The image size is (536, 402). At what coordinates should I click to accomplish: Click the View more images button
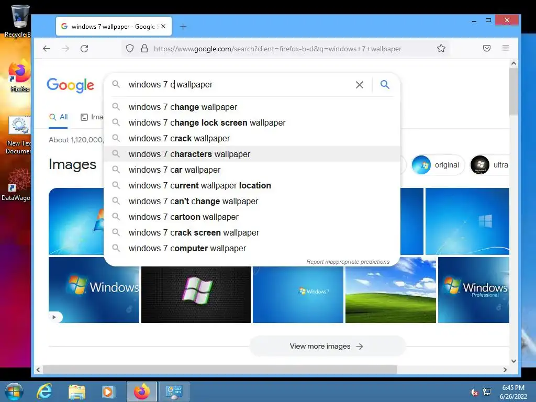[x=328, y=347]
